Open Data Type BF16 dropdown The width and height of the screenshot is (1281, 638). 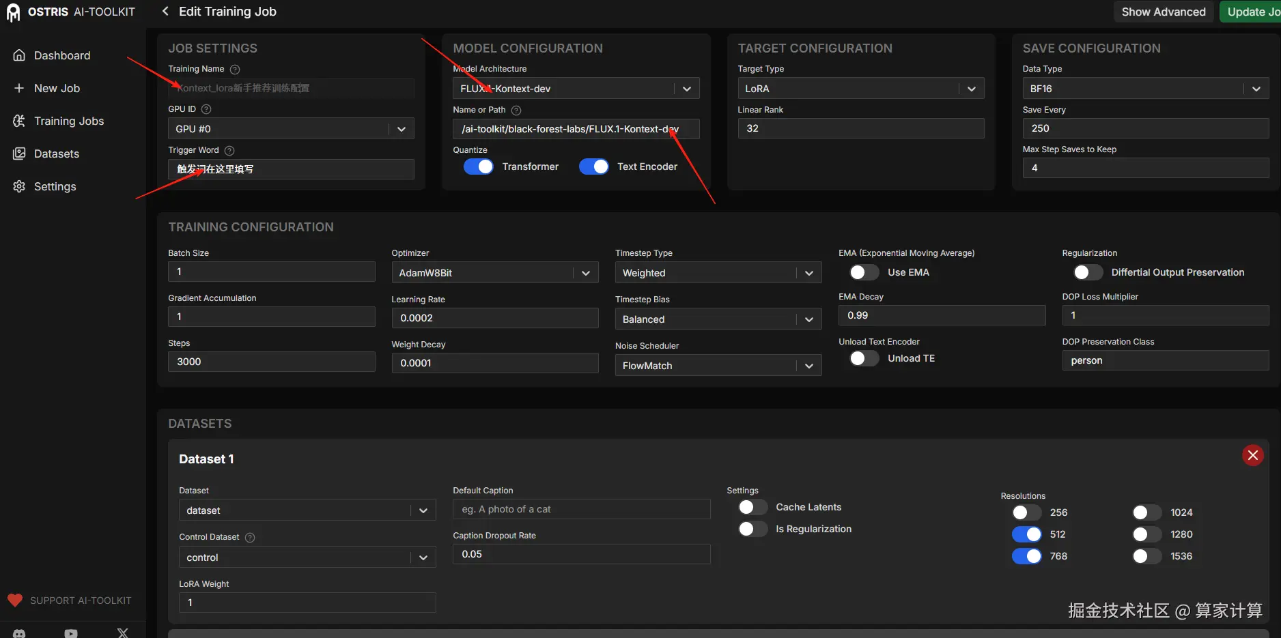[x=1145, y=89]
